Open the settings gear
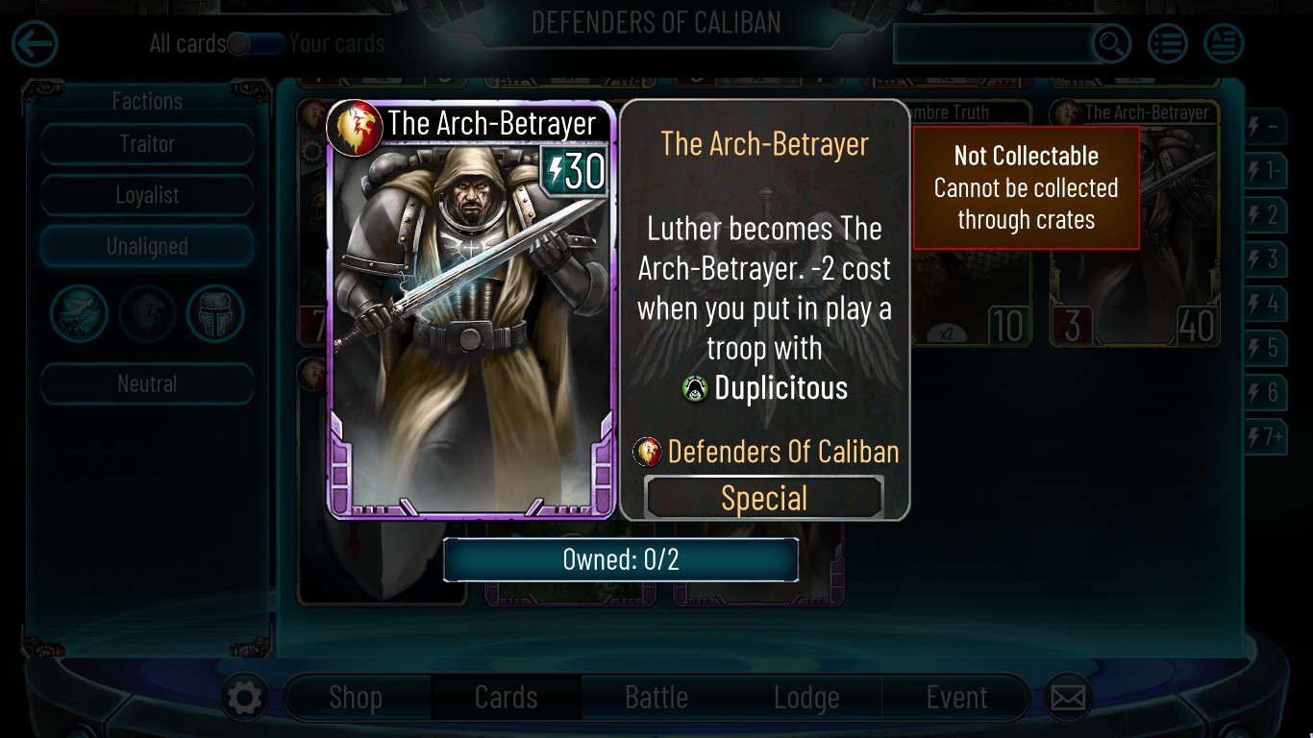1313x738 pixels. 244,698
